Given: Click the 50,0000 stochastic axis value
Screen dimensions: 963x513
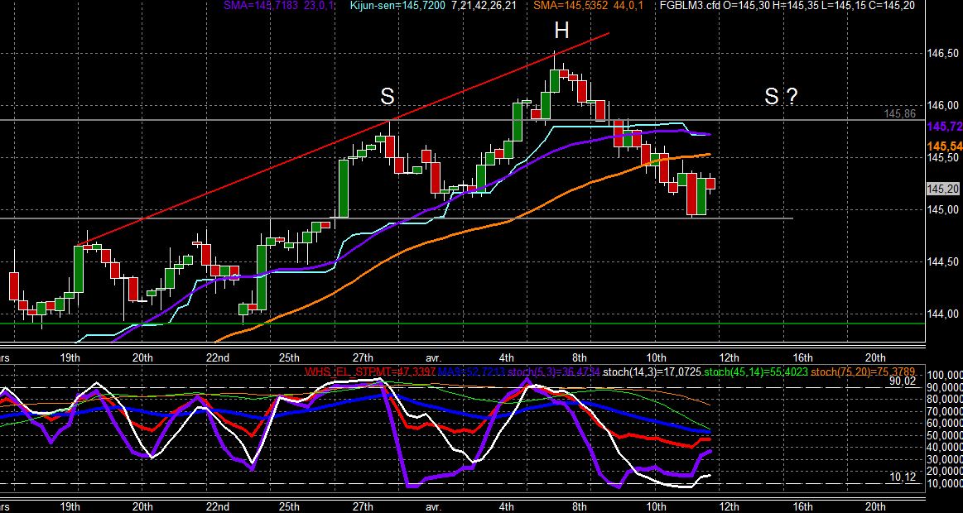Looking at the screenshot, I should pyautogui.click(x=944, y=436).
